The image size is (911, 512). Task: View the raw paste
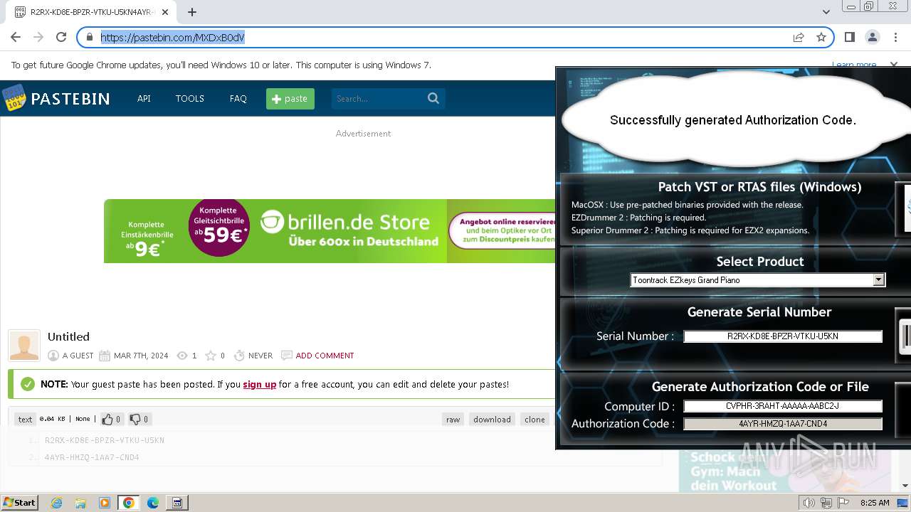pos(453,419)
